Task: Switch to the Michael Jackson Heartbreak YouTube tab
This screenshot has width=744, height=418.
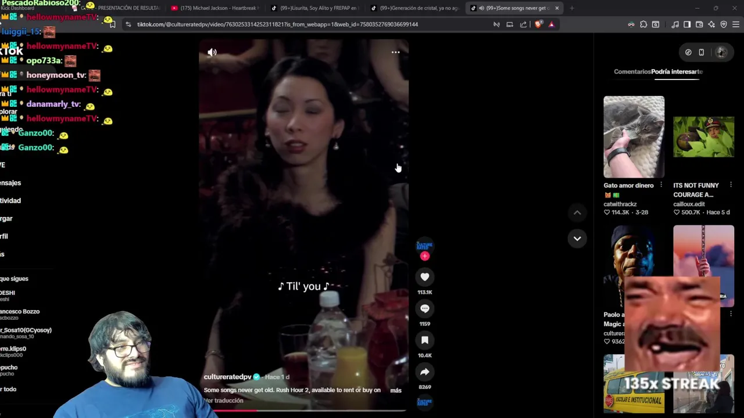Action: [215, 8]
